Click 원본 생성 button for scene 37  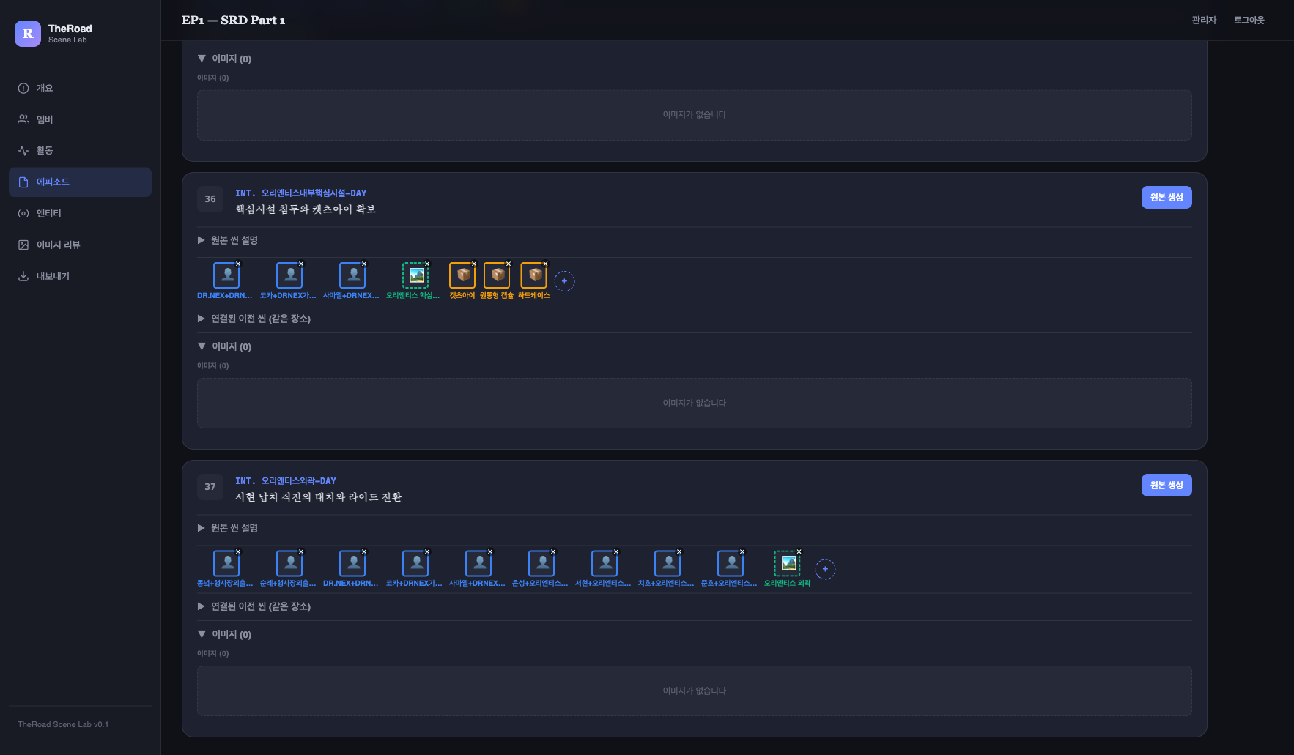pos(1167,485)
